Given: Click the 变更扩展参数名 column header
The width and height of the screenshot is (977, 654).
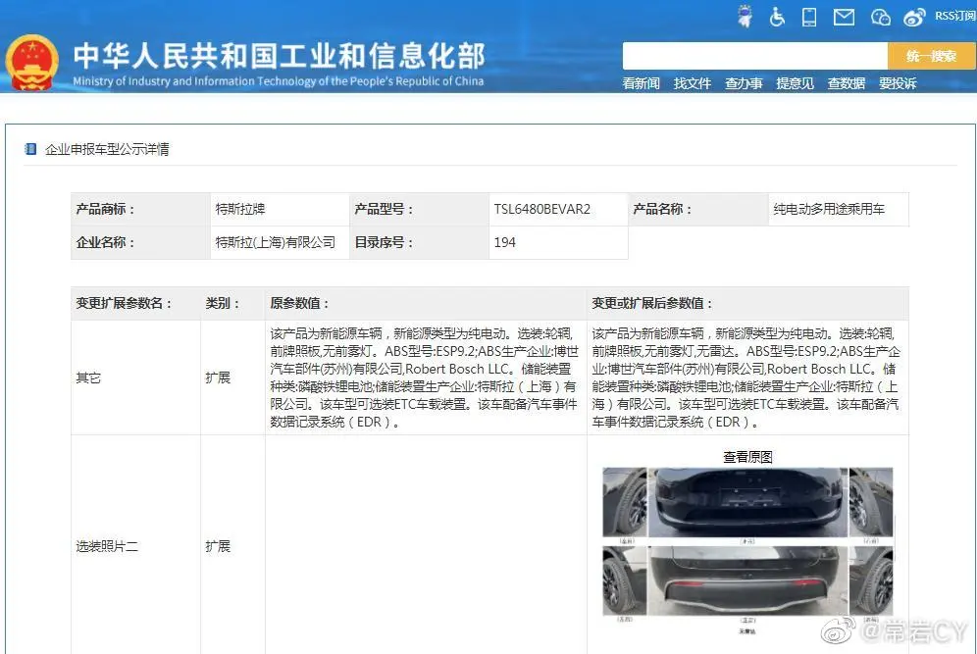Looking at the screenshot, I should pyautogui.click(x=135, y=303).
